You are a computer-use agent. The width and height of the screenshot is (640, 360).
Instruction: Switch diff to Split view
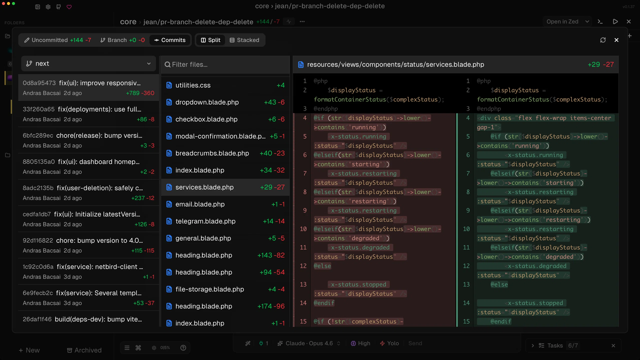pos(210,40)
